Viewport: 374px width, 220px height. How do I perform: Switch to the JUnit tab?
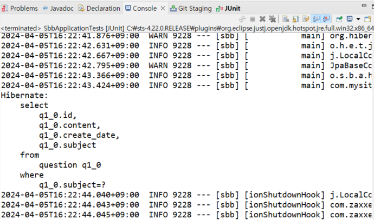pos(228,8)
